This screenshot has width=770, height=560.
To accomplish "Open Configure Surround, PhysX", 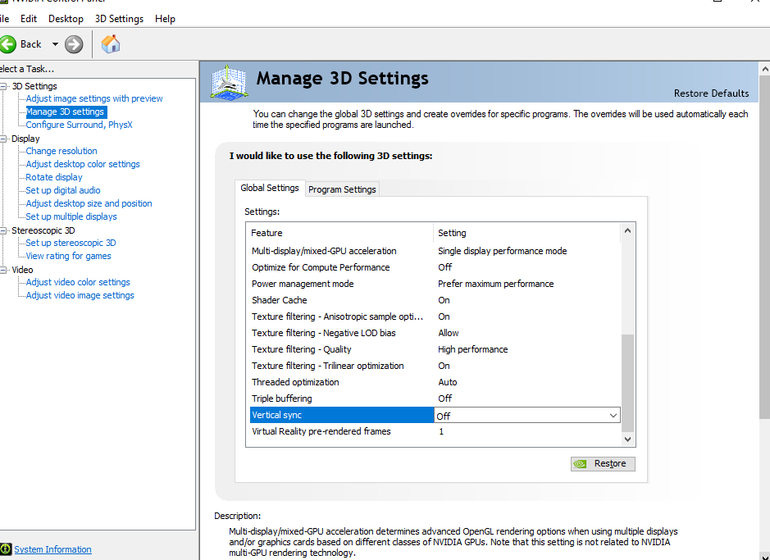I will (79, 125).
